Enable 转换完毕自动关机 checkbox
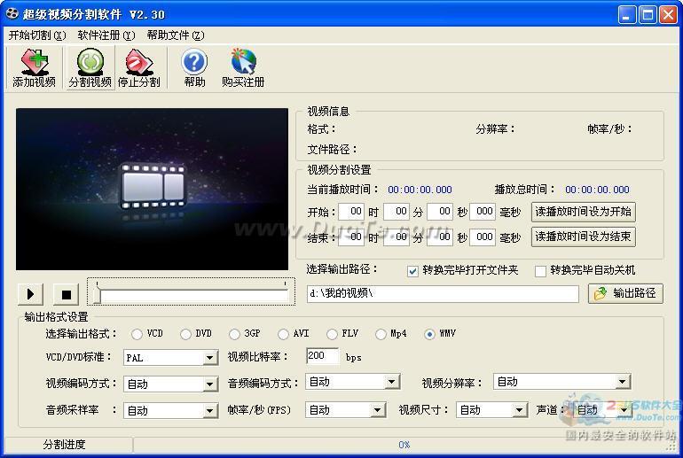This screenshot has width=683, height=458. pos(540,271)
